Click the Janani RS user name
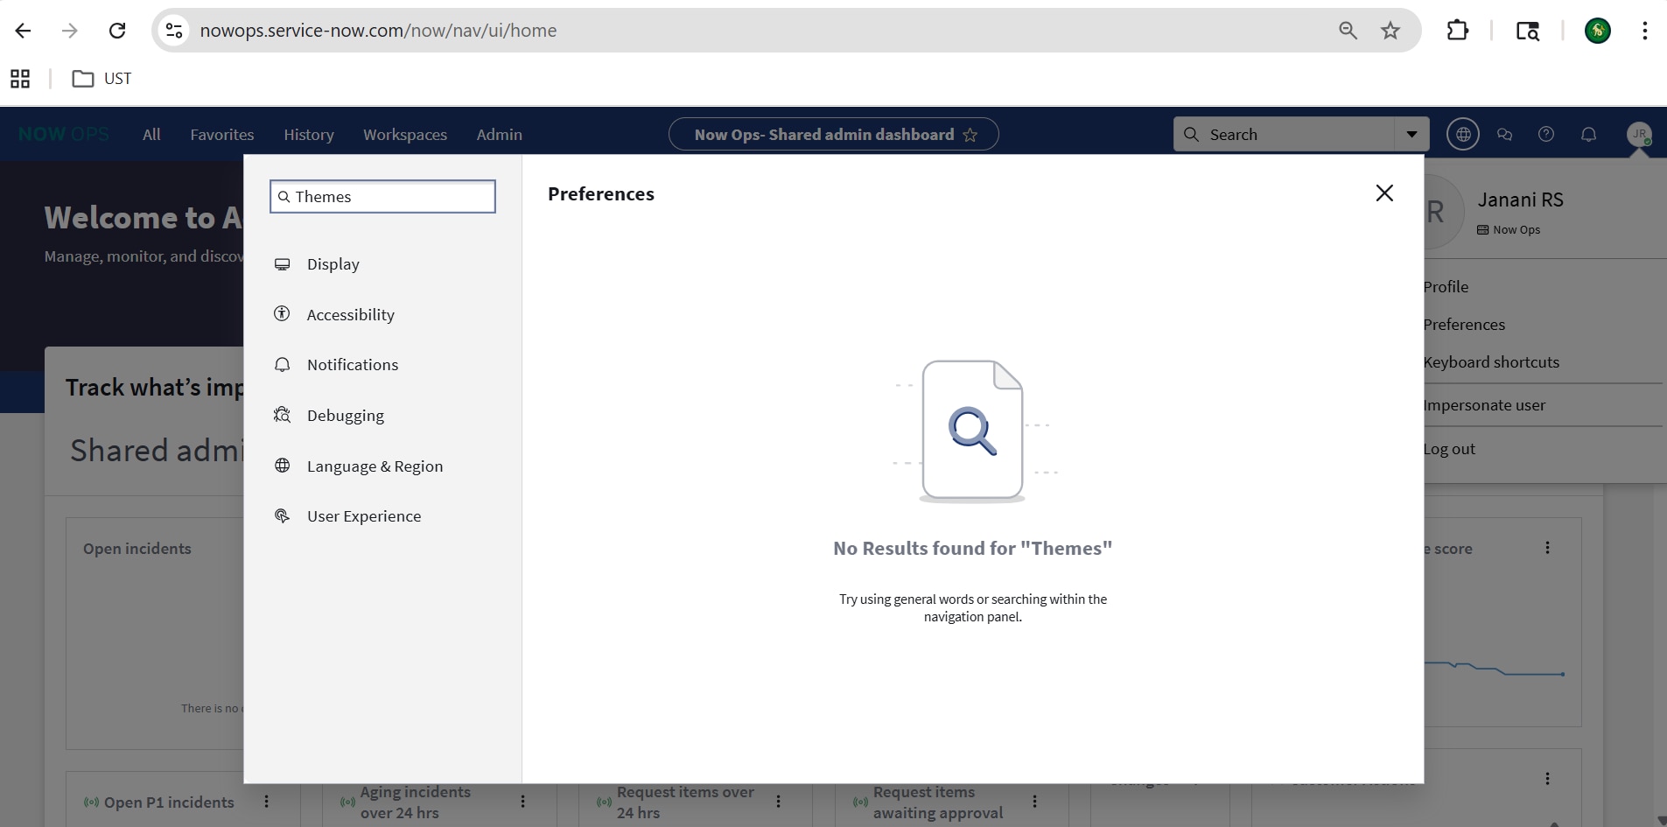 point(1520,200)
